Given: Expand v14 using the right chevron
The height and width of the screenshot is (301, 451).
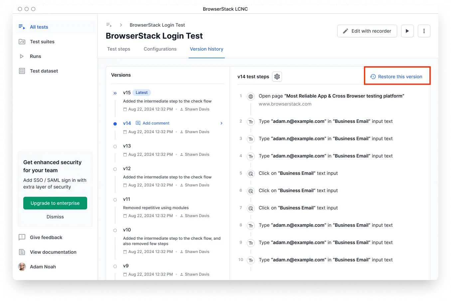Looking at the screenshot, I should coord(222,123).
